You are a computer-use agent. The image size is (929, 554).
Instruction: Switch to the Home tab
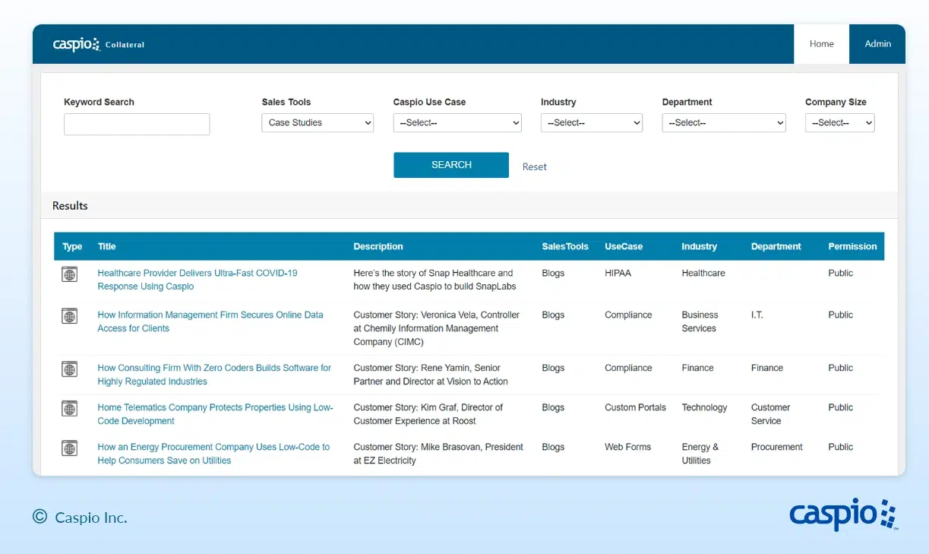click(821, 44)
